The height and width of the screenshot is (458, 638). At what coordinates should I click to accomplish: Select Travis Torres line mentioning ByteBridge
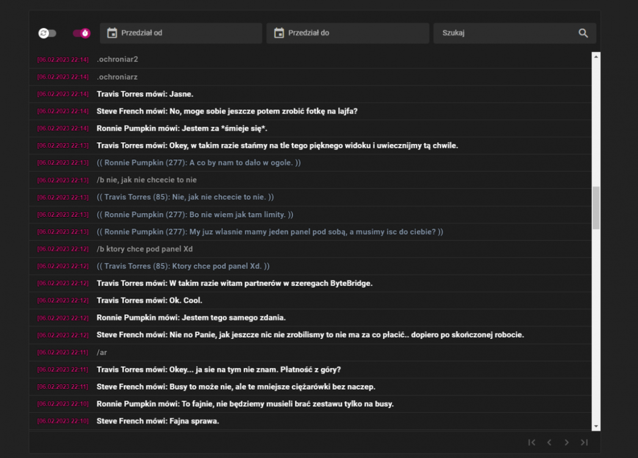pos(310,283)
